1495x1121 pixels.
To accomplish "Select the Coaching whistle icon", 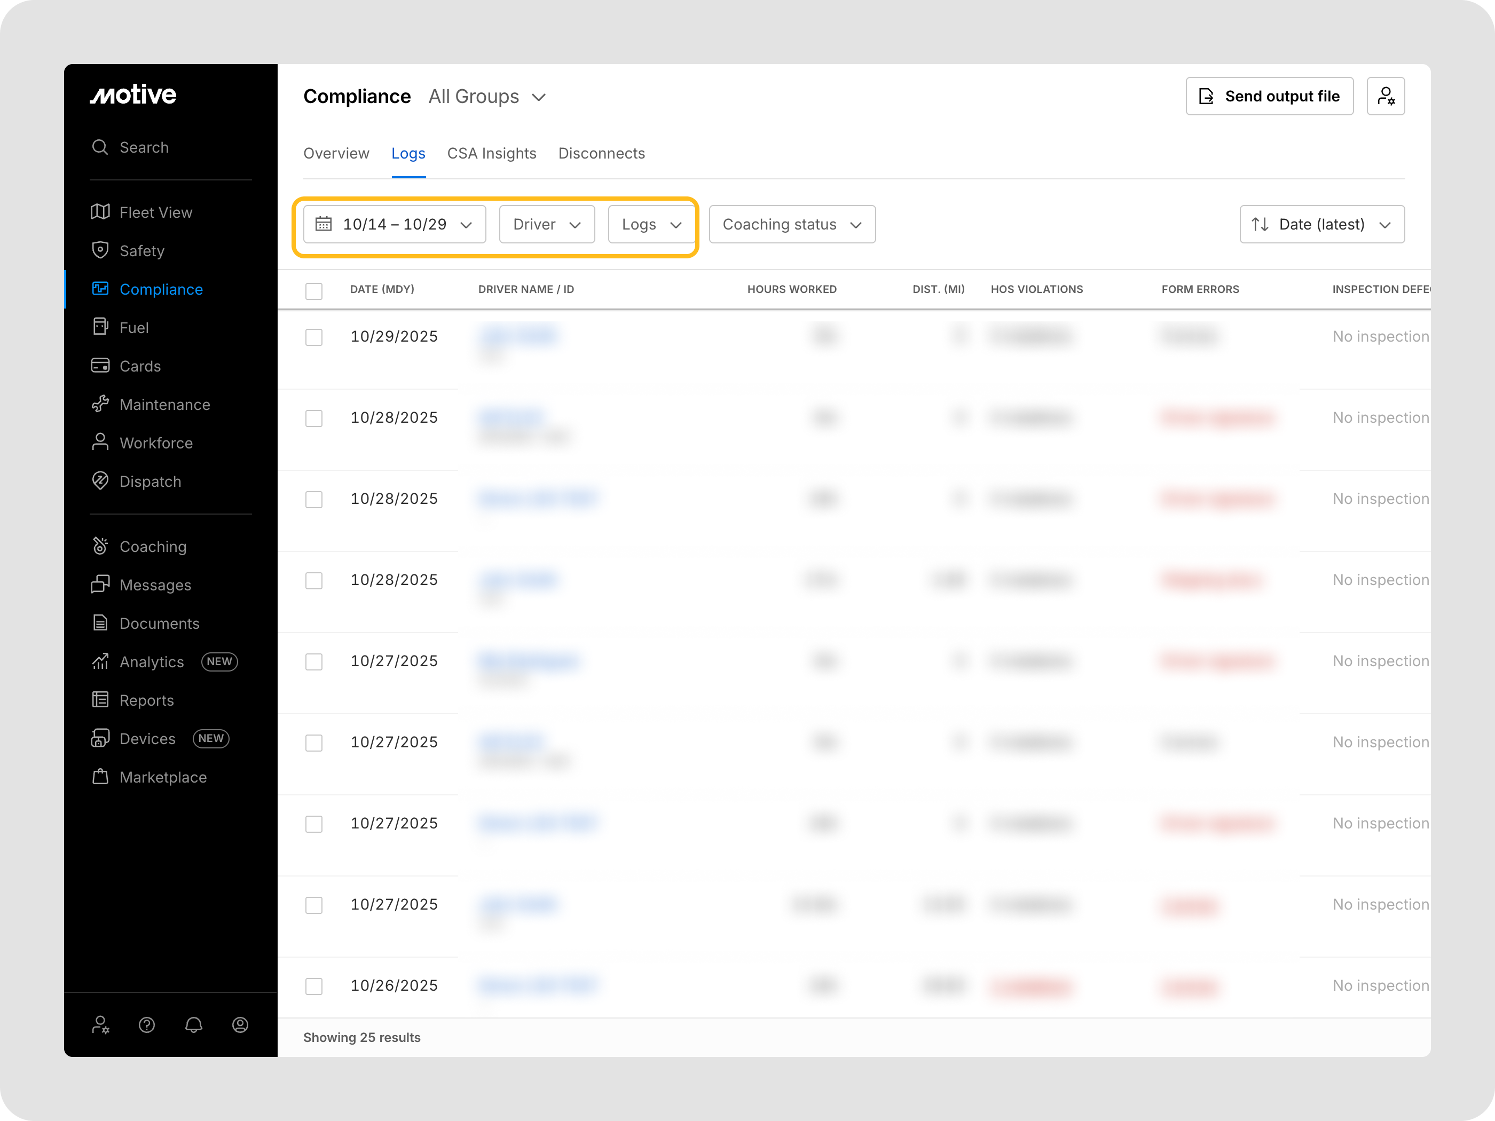I will (x=100, y=546).
